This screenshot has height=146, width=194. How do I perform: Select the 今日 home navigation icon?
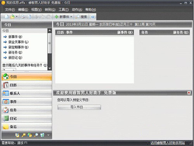(x=6, y=76)
